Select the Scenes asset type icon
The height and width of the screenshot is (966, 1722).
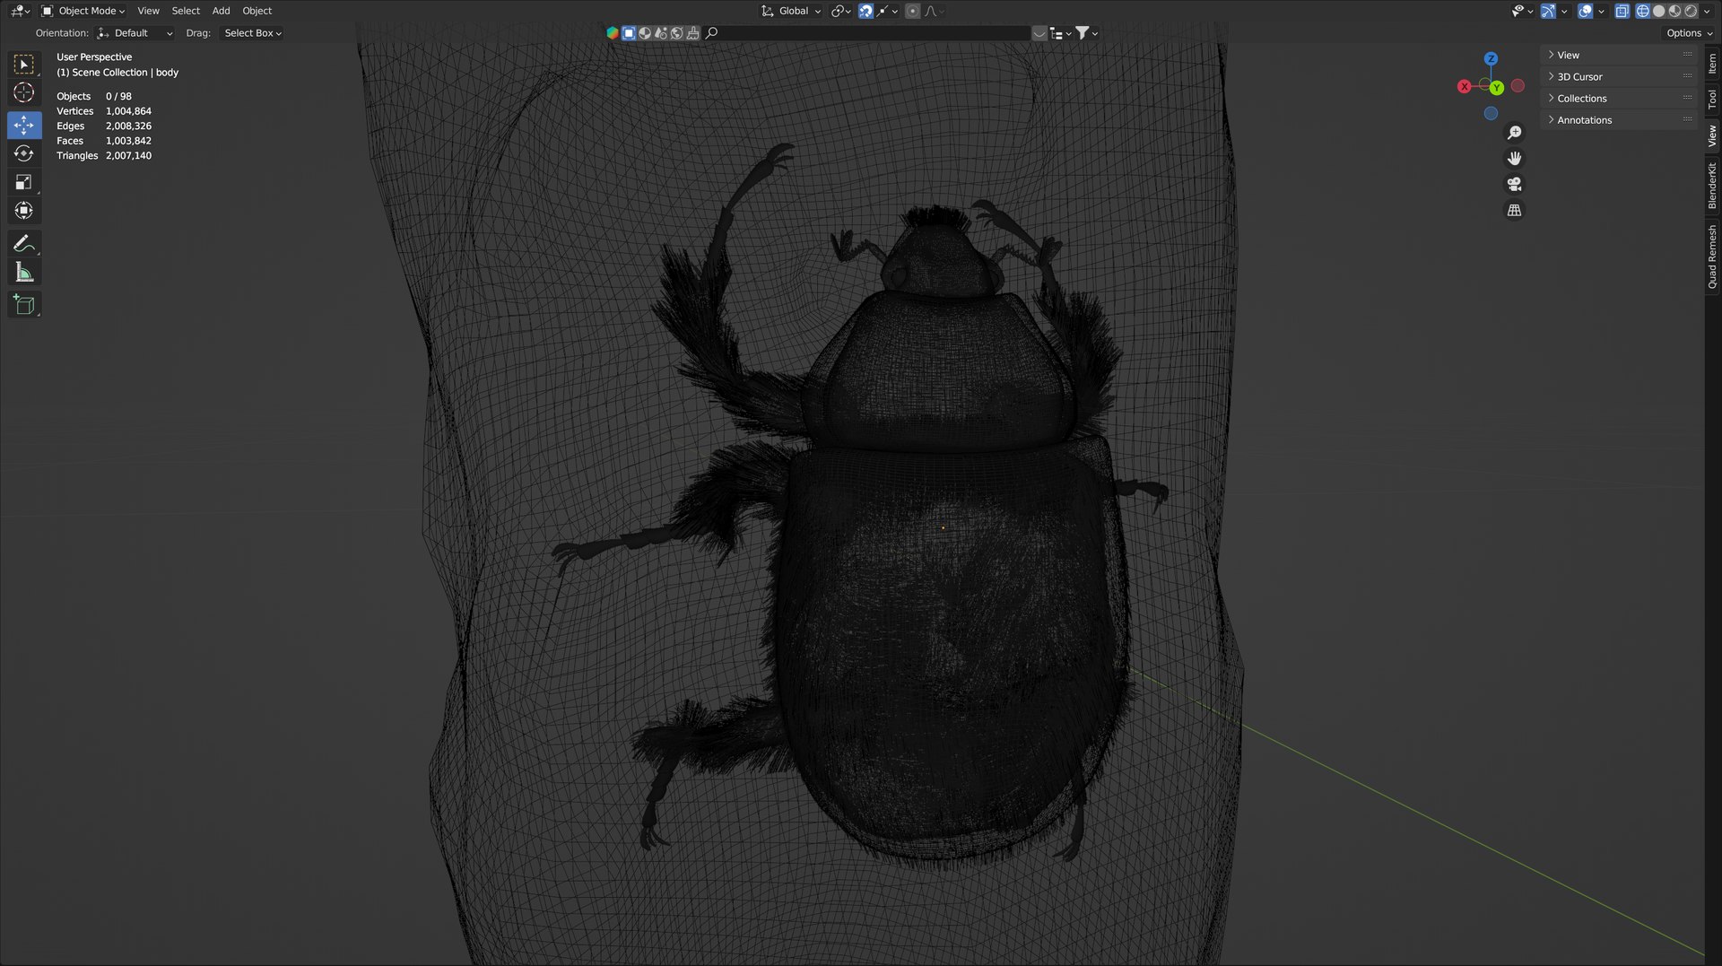point(661,33)
